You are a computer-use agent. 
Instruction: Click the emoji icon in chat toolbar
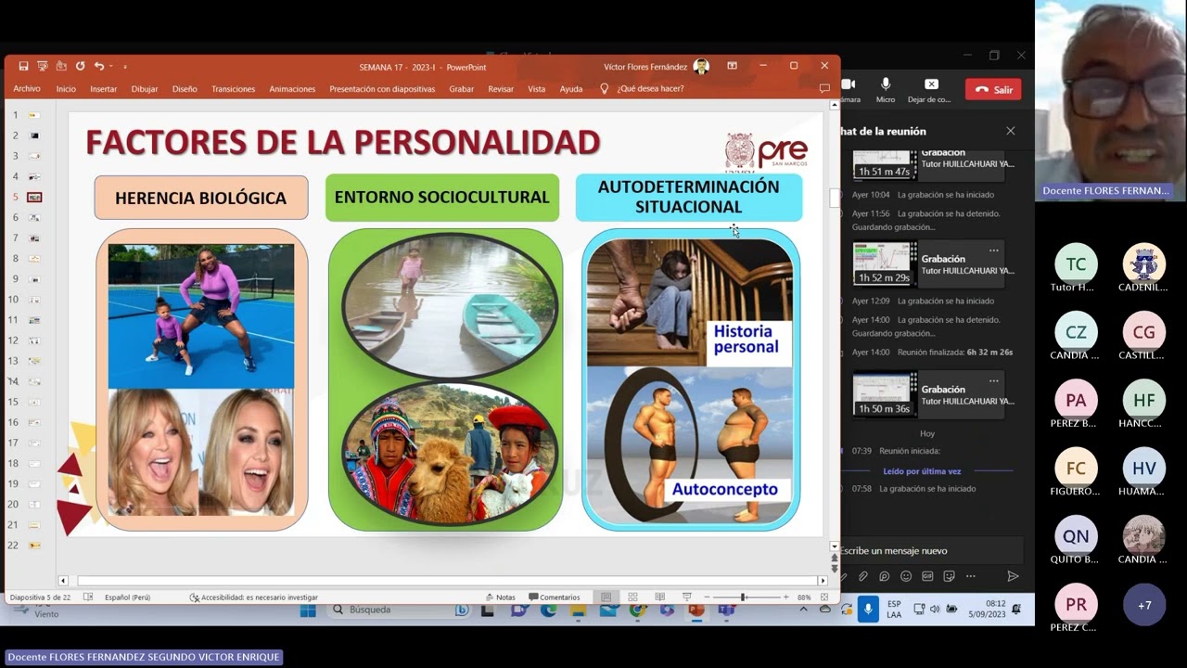[x=906, y=576]
